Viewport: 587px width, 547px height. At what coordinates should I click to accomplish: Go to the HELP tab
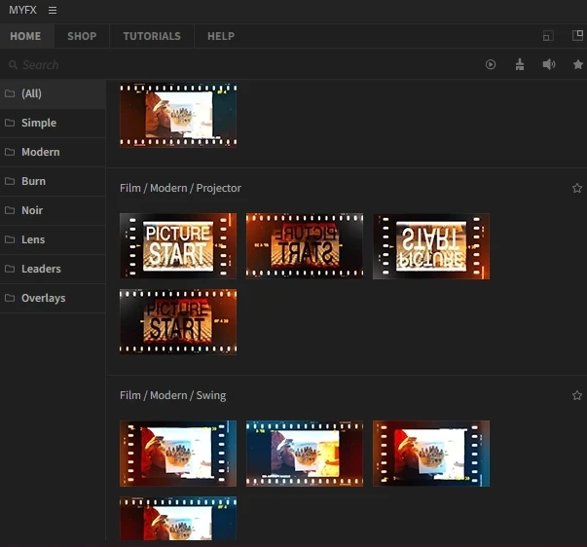221,36
